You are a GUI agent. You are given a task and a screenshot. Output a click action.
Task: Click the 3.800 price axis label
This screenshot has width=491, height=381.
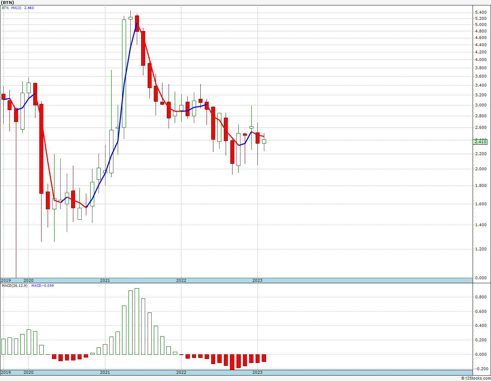(x=481, y=68)
